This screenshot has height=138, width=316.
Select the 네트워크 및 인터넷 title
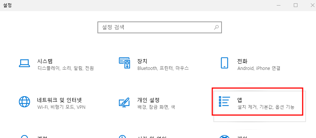coord(59,100)
